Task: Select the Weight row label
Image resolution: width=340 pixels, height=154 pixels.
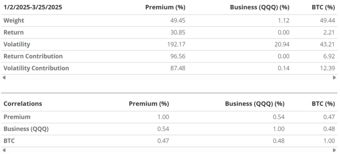Action: click(14, 20)
